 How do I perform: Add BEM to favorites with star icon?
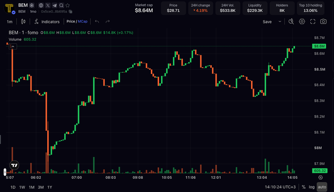coord(68,5)
